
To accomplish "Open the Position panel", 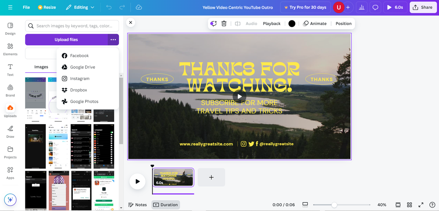I will click(x=344, y=23).
